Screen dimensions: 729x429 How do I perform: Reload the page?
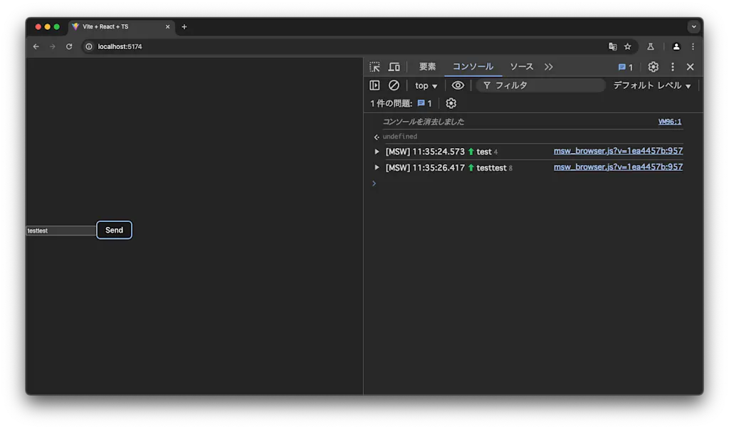click(69, 46)
